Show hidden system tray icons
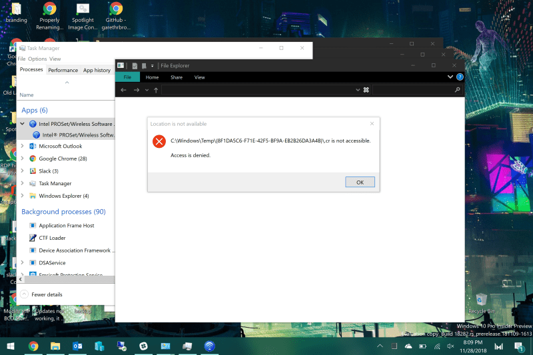The height and width of the screenshot is (355, 533). [x=380, y=346]
